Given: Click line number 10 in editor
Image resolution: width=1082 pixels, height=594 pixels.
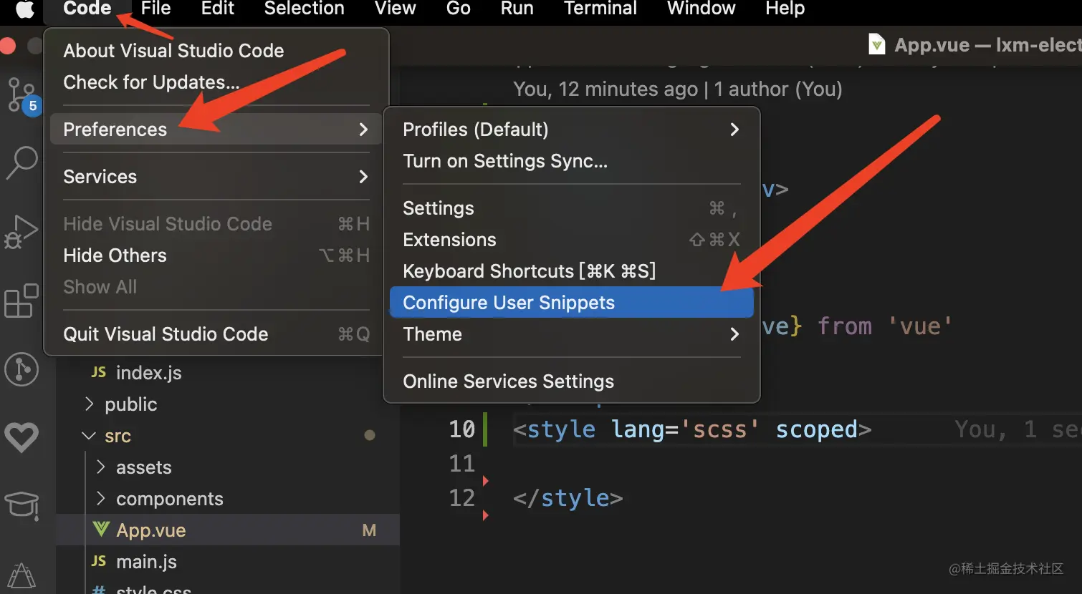Looking at the screenshot, I should tap(462, 429).
